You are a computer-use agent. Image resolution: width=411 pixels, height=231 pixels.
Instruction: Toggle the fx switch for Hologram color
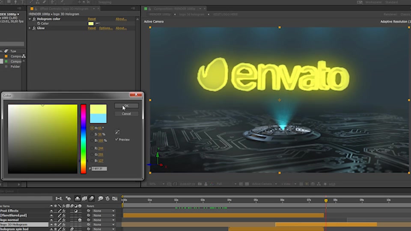34,19
